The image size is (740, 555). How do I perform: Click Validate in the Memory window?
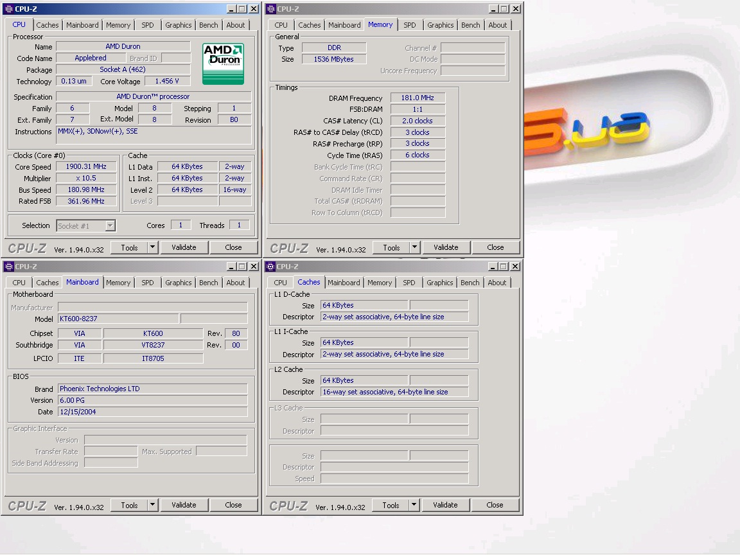(446, 247)
